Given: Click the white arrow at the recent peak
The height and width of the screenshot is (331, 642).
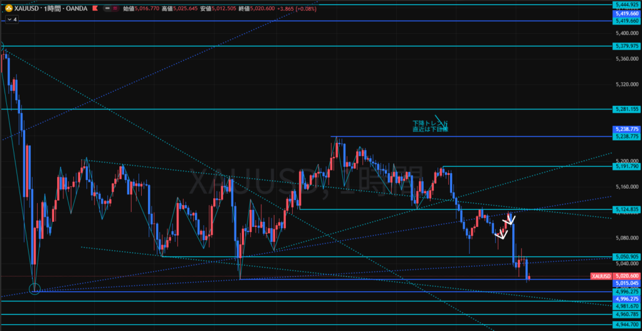Looking at the screenshot, I should click(510, 219).
